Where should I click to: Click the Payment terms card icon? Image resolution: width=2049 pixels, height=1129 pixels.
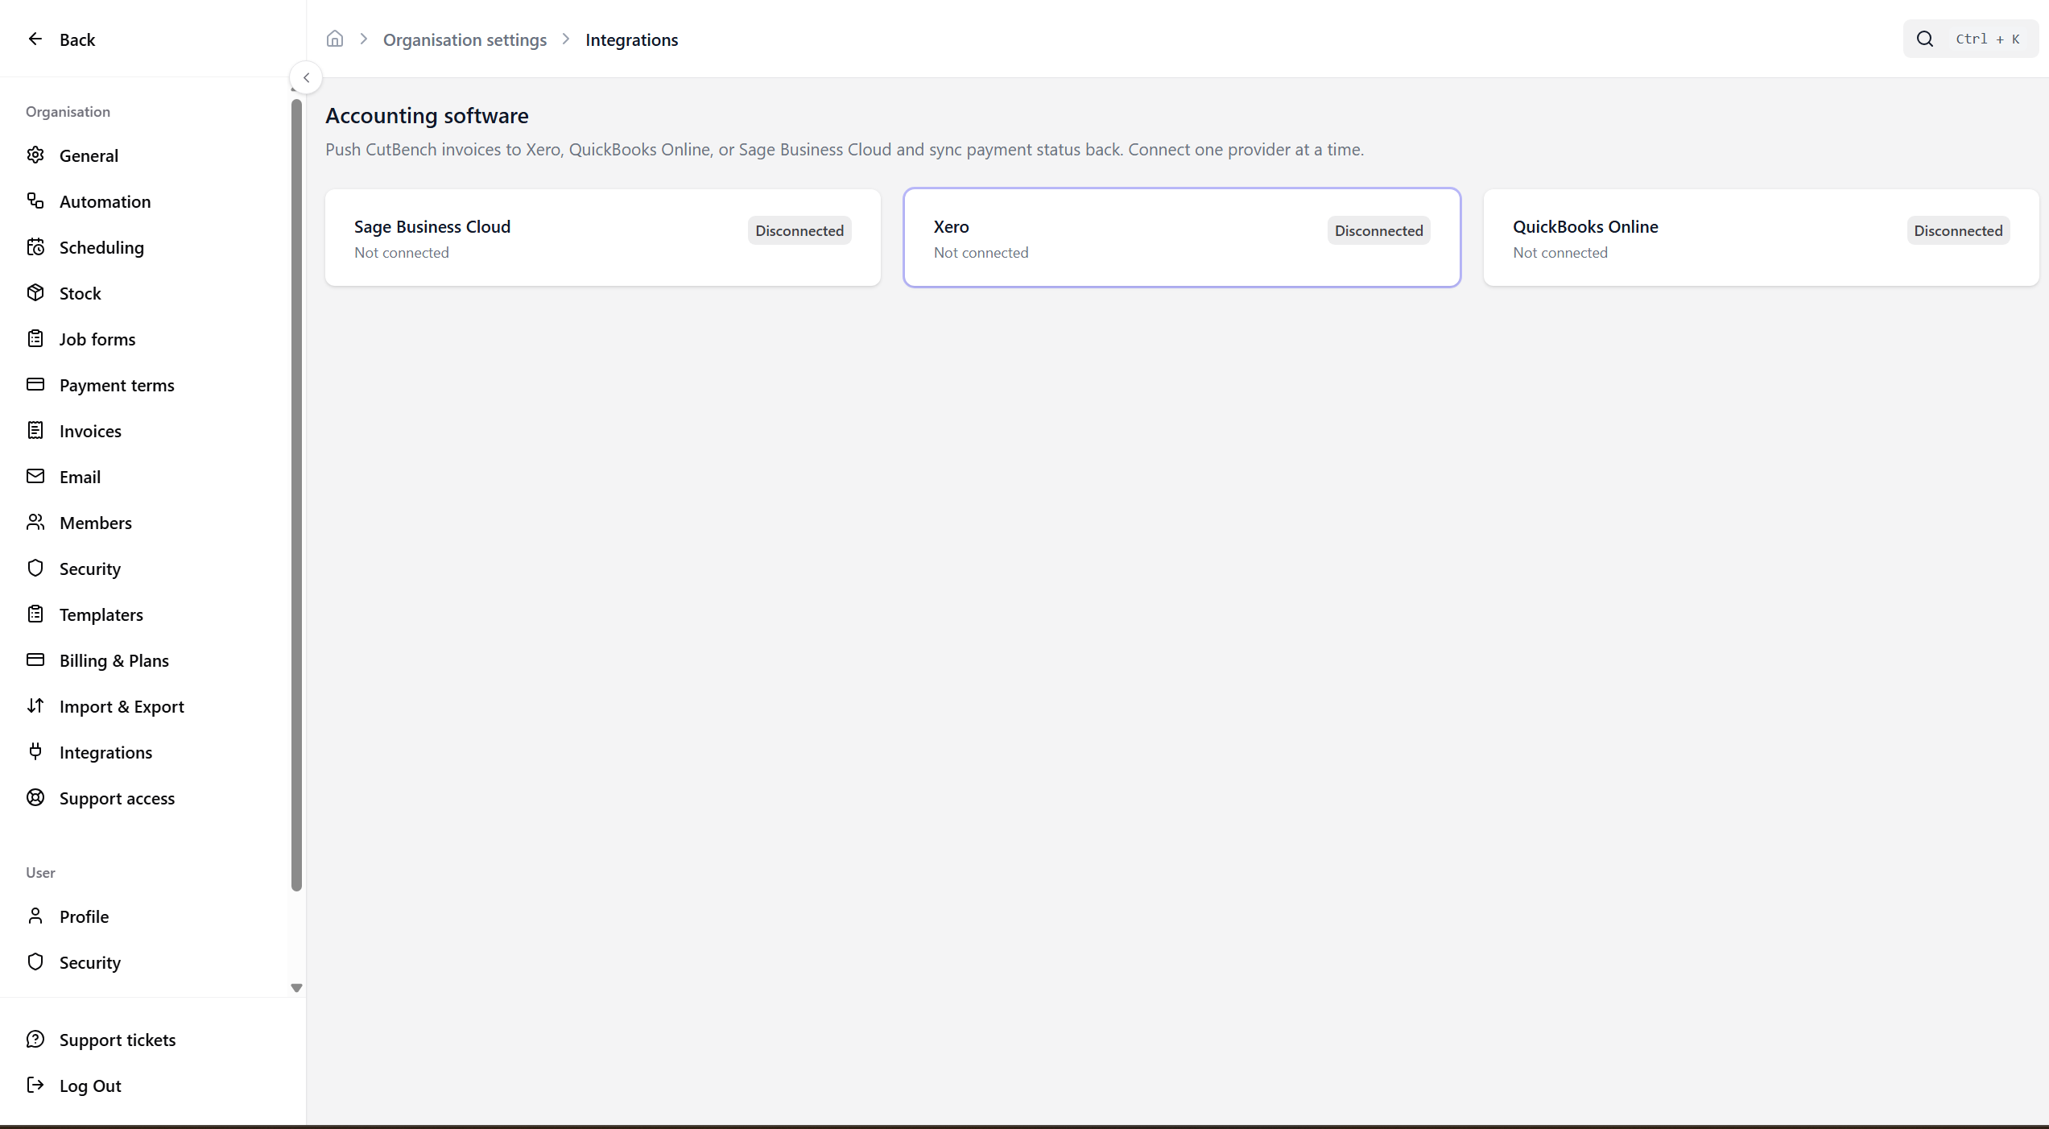(x=35, y=384)
